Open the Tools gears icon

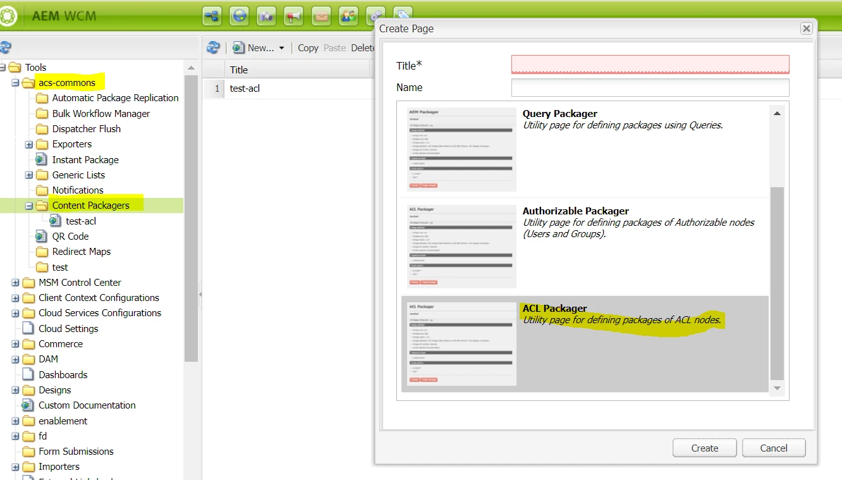(x=375, y=16)
